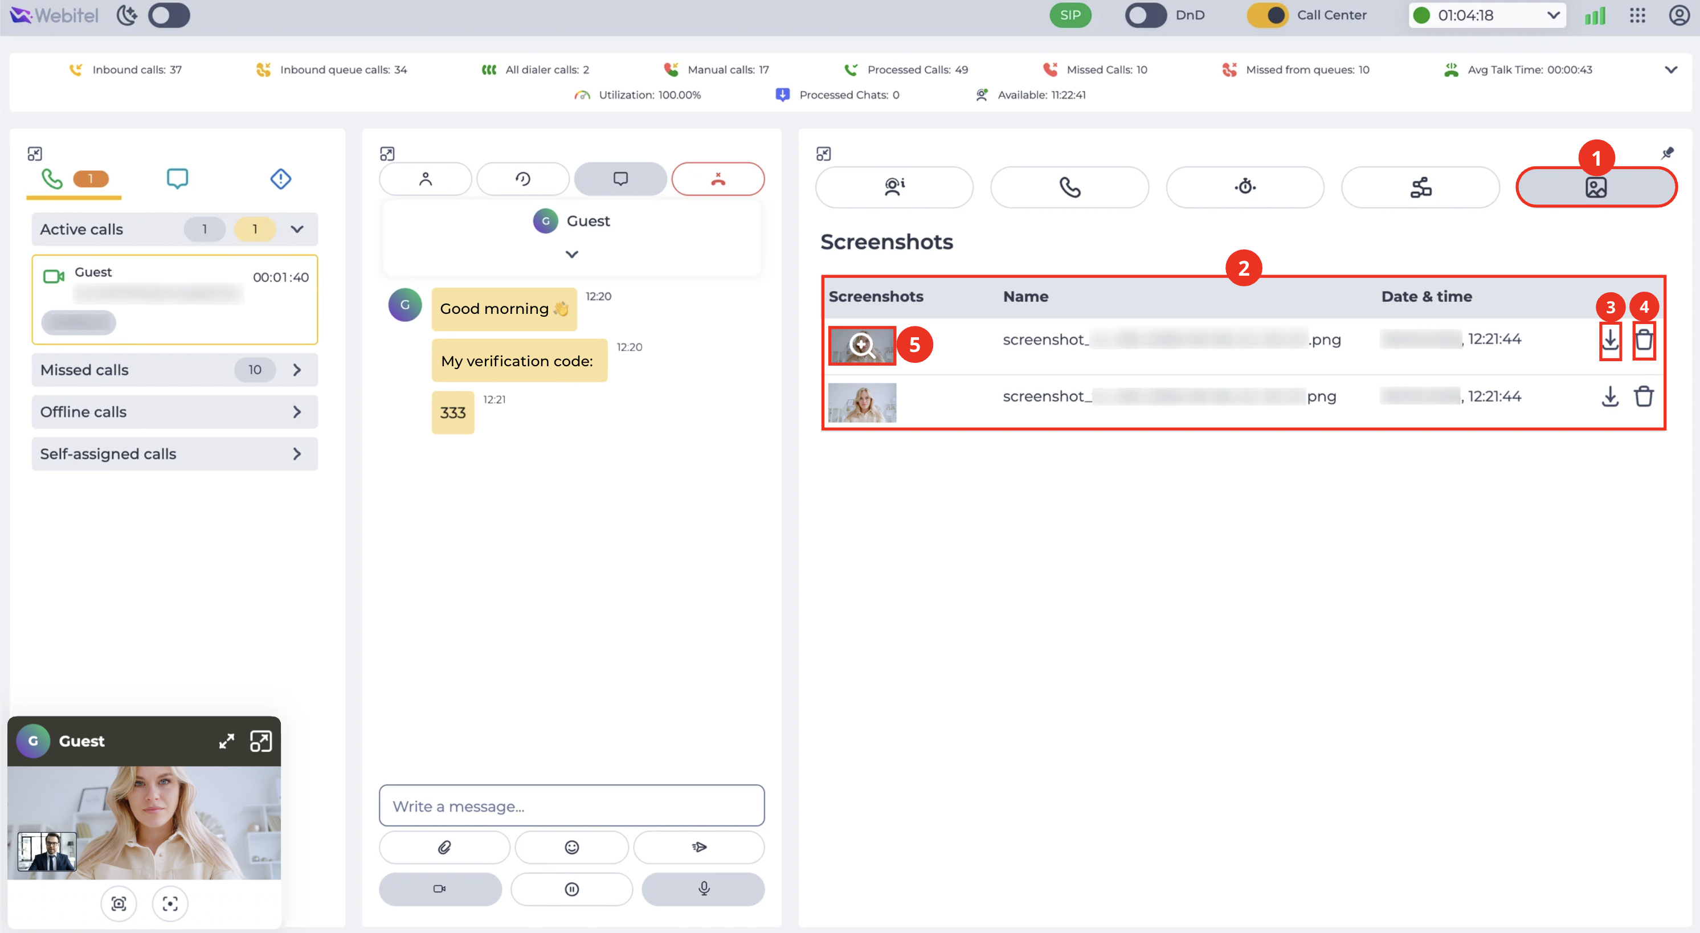This screenshot has height=933, width=1700.
Task: Click the red hang-up call icon
Action: [718, 179]
